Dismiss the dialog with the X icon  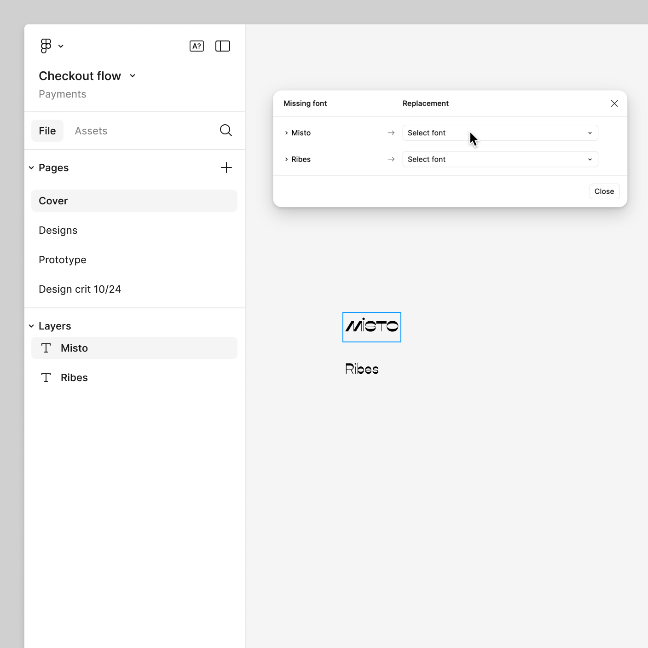[x=614, y=103]
